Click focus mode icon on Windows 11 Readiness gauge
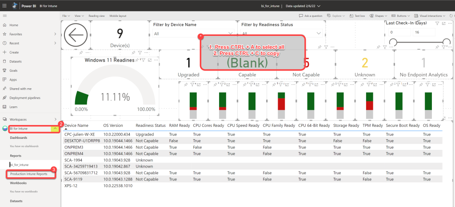Image resolution: width=455 pixels, height=207 pixels. point(149,60)
